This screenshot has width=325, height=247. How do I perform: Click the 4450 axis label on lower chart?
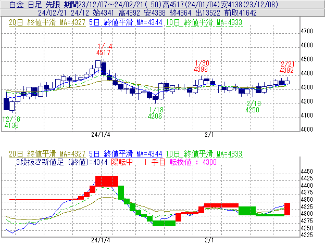(307, 172)
